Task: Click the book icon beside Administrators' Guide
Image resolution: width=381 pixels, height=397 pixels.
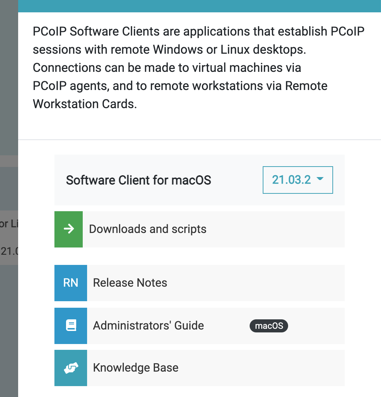Action: pyautogui.click(x=70, y=326)
